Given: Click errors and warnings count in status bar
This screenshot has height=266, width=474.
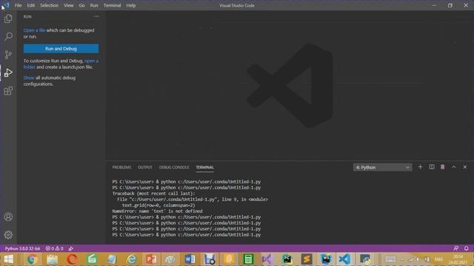Looking at the screenshot, I should 54,248.
